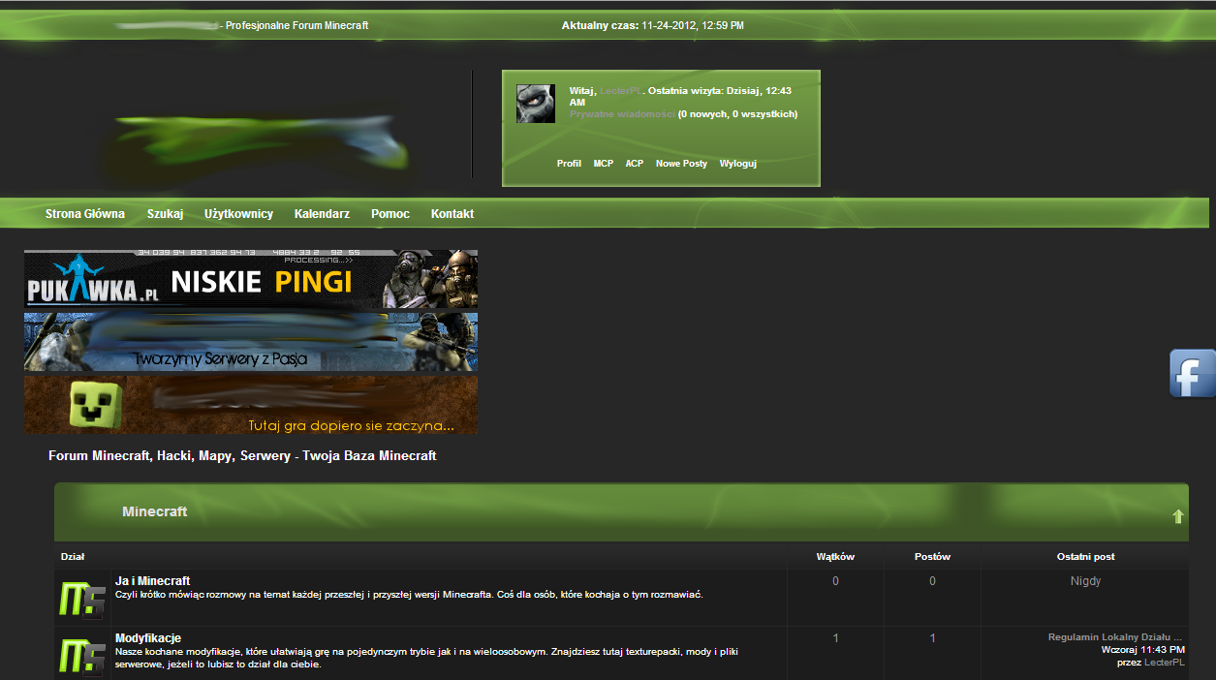Open the Tutaj gra dopiero się zaczyna banner

pos(251,405)
